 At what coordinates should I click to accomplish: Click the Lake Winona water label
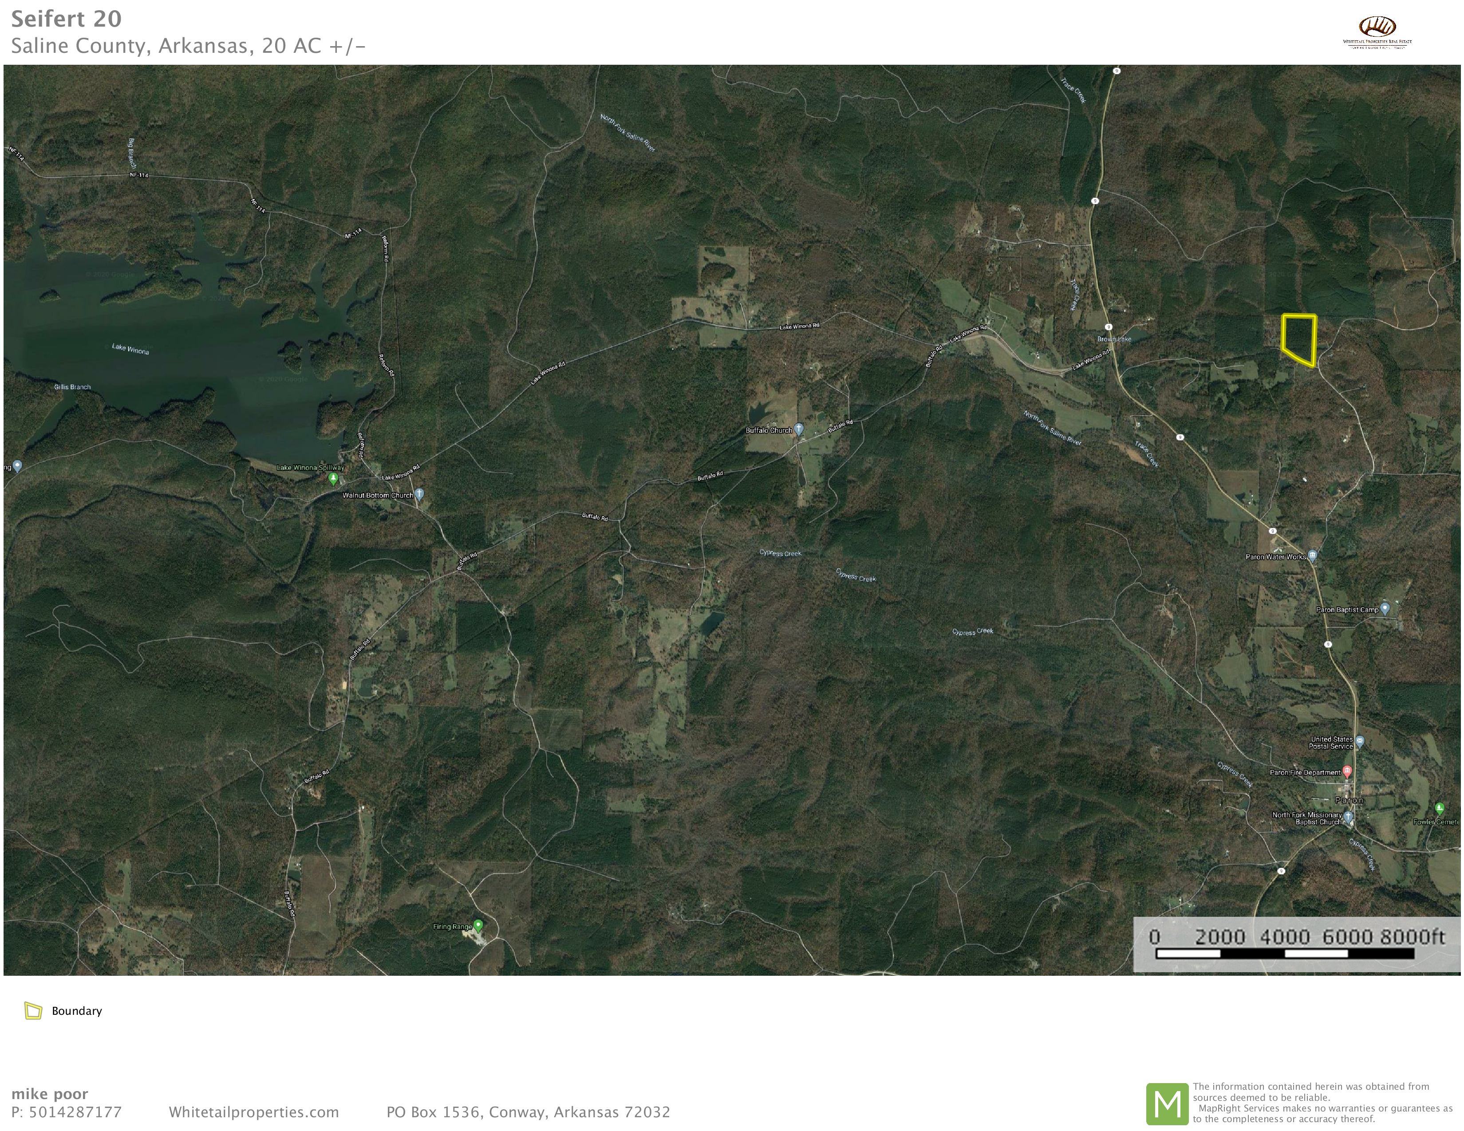pyautogui.click(x=130, y=349)
